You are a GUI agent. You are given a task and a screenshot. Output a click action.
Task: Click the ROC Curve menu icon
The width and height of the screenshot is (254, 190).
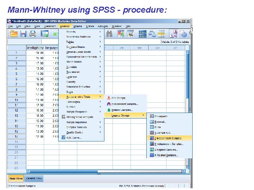[x=64, y=138]
